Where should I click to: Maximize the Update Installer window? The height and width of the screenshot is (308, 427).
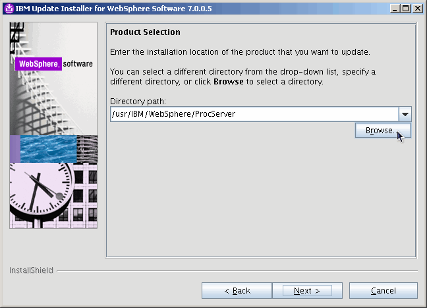coord(405,8)
